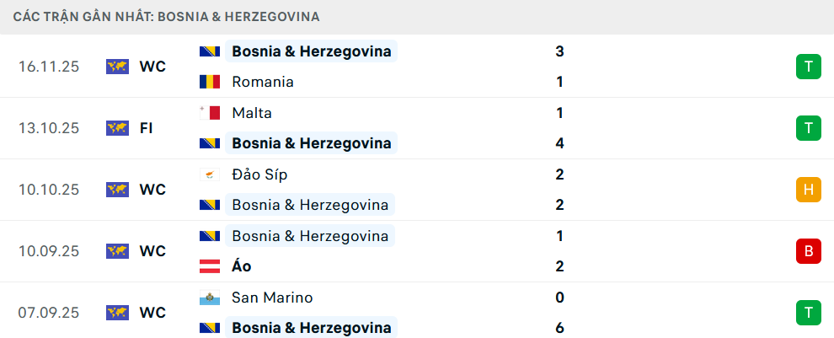Click the orange H draw result badge
Image resolution: width=834 pixels, height=338 pixels.
(808, 190)
